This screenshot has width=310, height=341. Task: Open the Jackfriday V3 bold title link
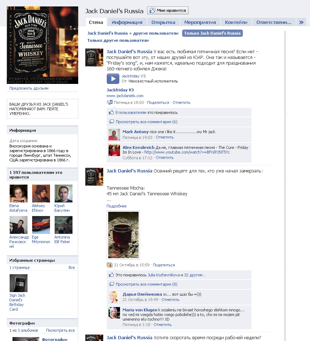tap(120, 90)
